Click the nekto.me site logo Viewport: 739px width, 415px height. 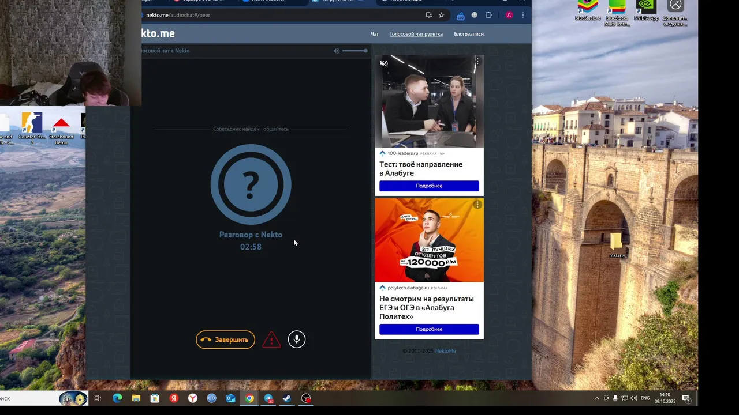pyautogui.click(x=158, y=33)
